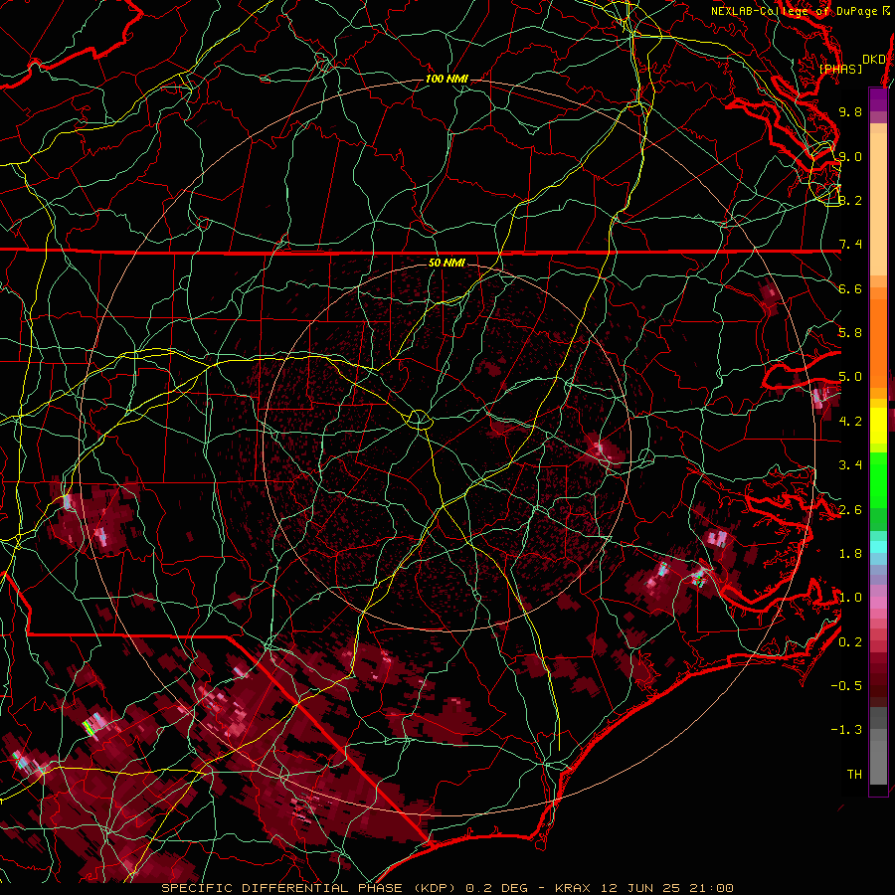This screenshot has width=895, height=895.
Task: Click the KRAX station identifier in caption
Action: (574, 888)
